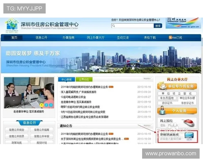Click the 信息公开 sidebar panel header
Image resolution: width=203 pixels, height=162 pixels.
[x=29, y=123]
